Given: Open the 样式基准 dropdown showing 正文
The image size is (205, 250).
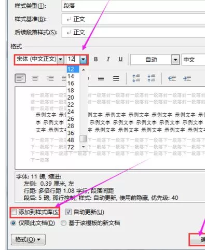Looking at the screenshot, I should pyautogui.click(x=133, y=19).
